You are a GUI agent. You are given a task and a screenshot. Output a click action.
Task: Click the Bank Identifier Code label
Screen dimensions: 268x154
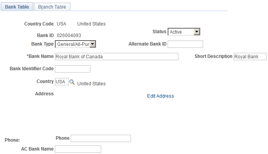(32, 69)
